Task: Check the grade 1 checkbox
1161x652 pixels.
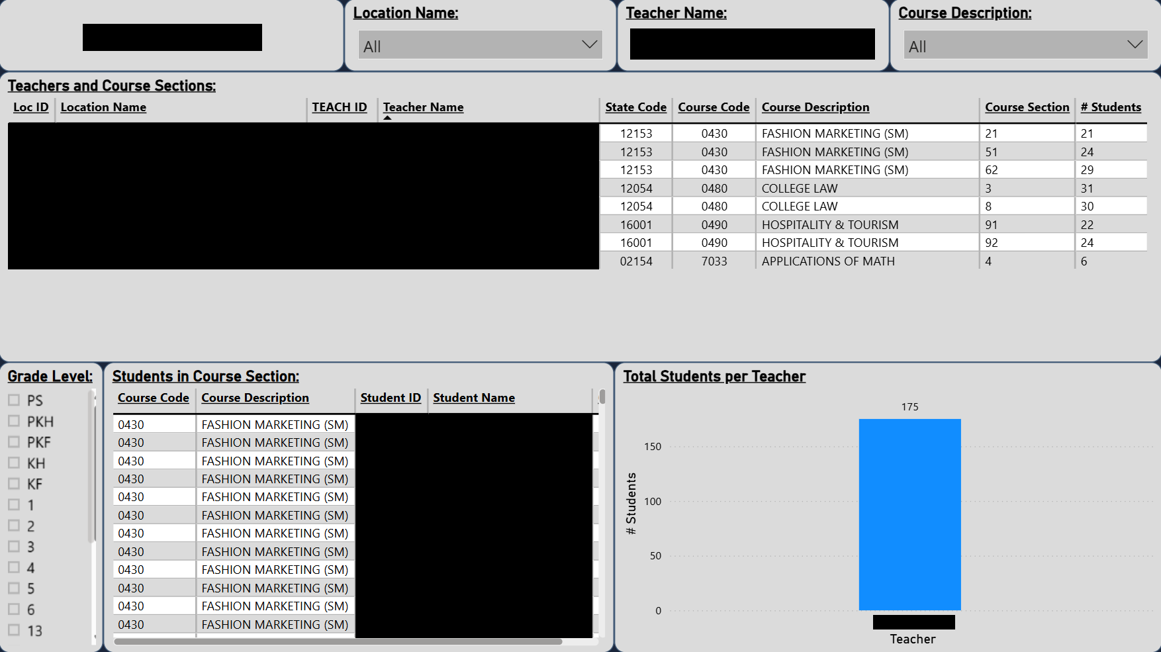Action: 14,504
